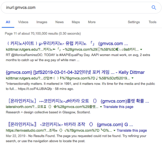Click the green https://lenivastudio.com URL text

(x=59, y=130)
